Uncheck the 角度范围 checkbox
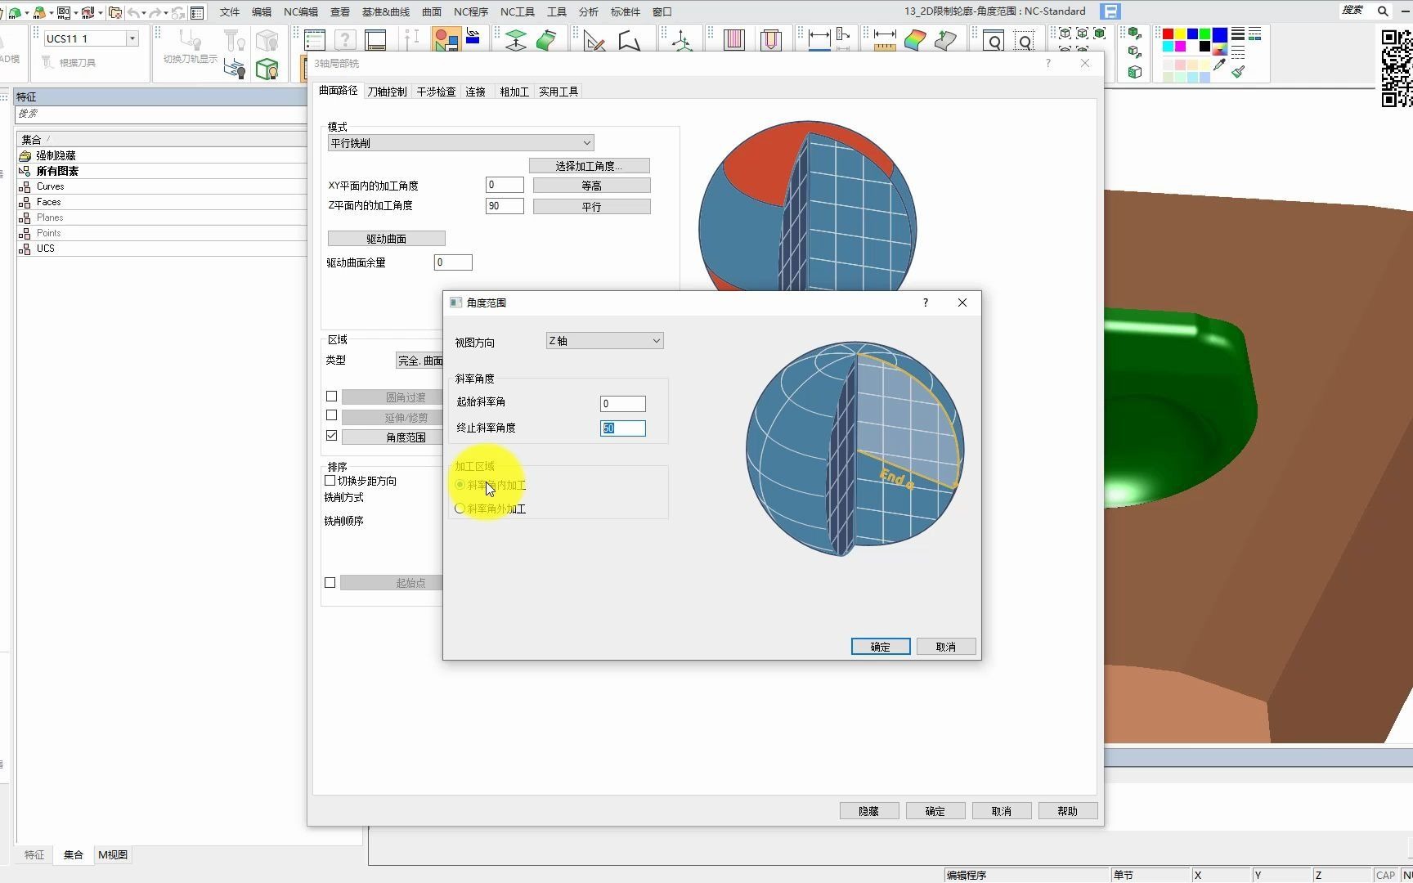This screenshot has width=1413, height=883. tap(331, 436)
